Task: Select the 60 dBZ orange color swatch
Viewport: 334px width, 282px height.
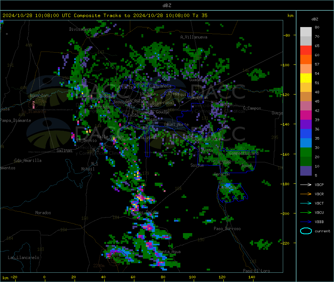Action: point(306,60)
